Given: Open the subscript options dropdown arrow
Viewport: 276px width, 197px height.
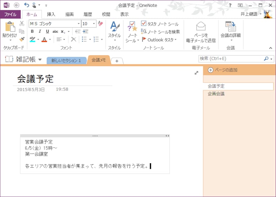Looking at the screenshot, I should (69, 31).
